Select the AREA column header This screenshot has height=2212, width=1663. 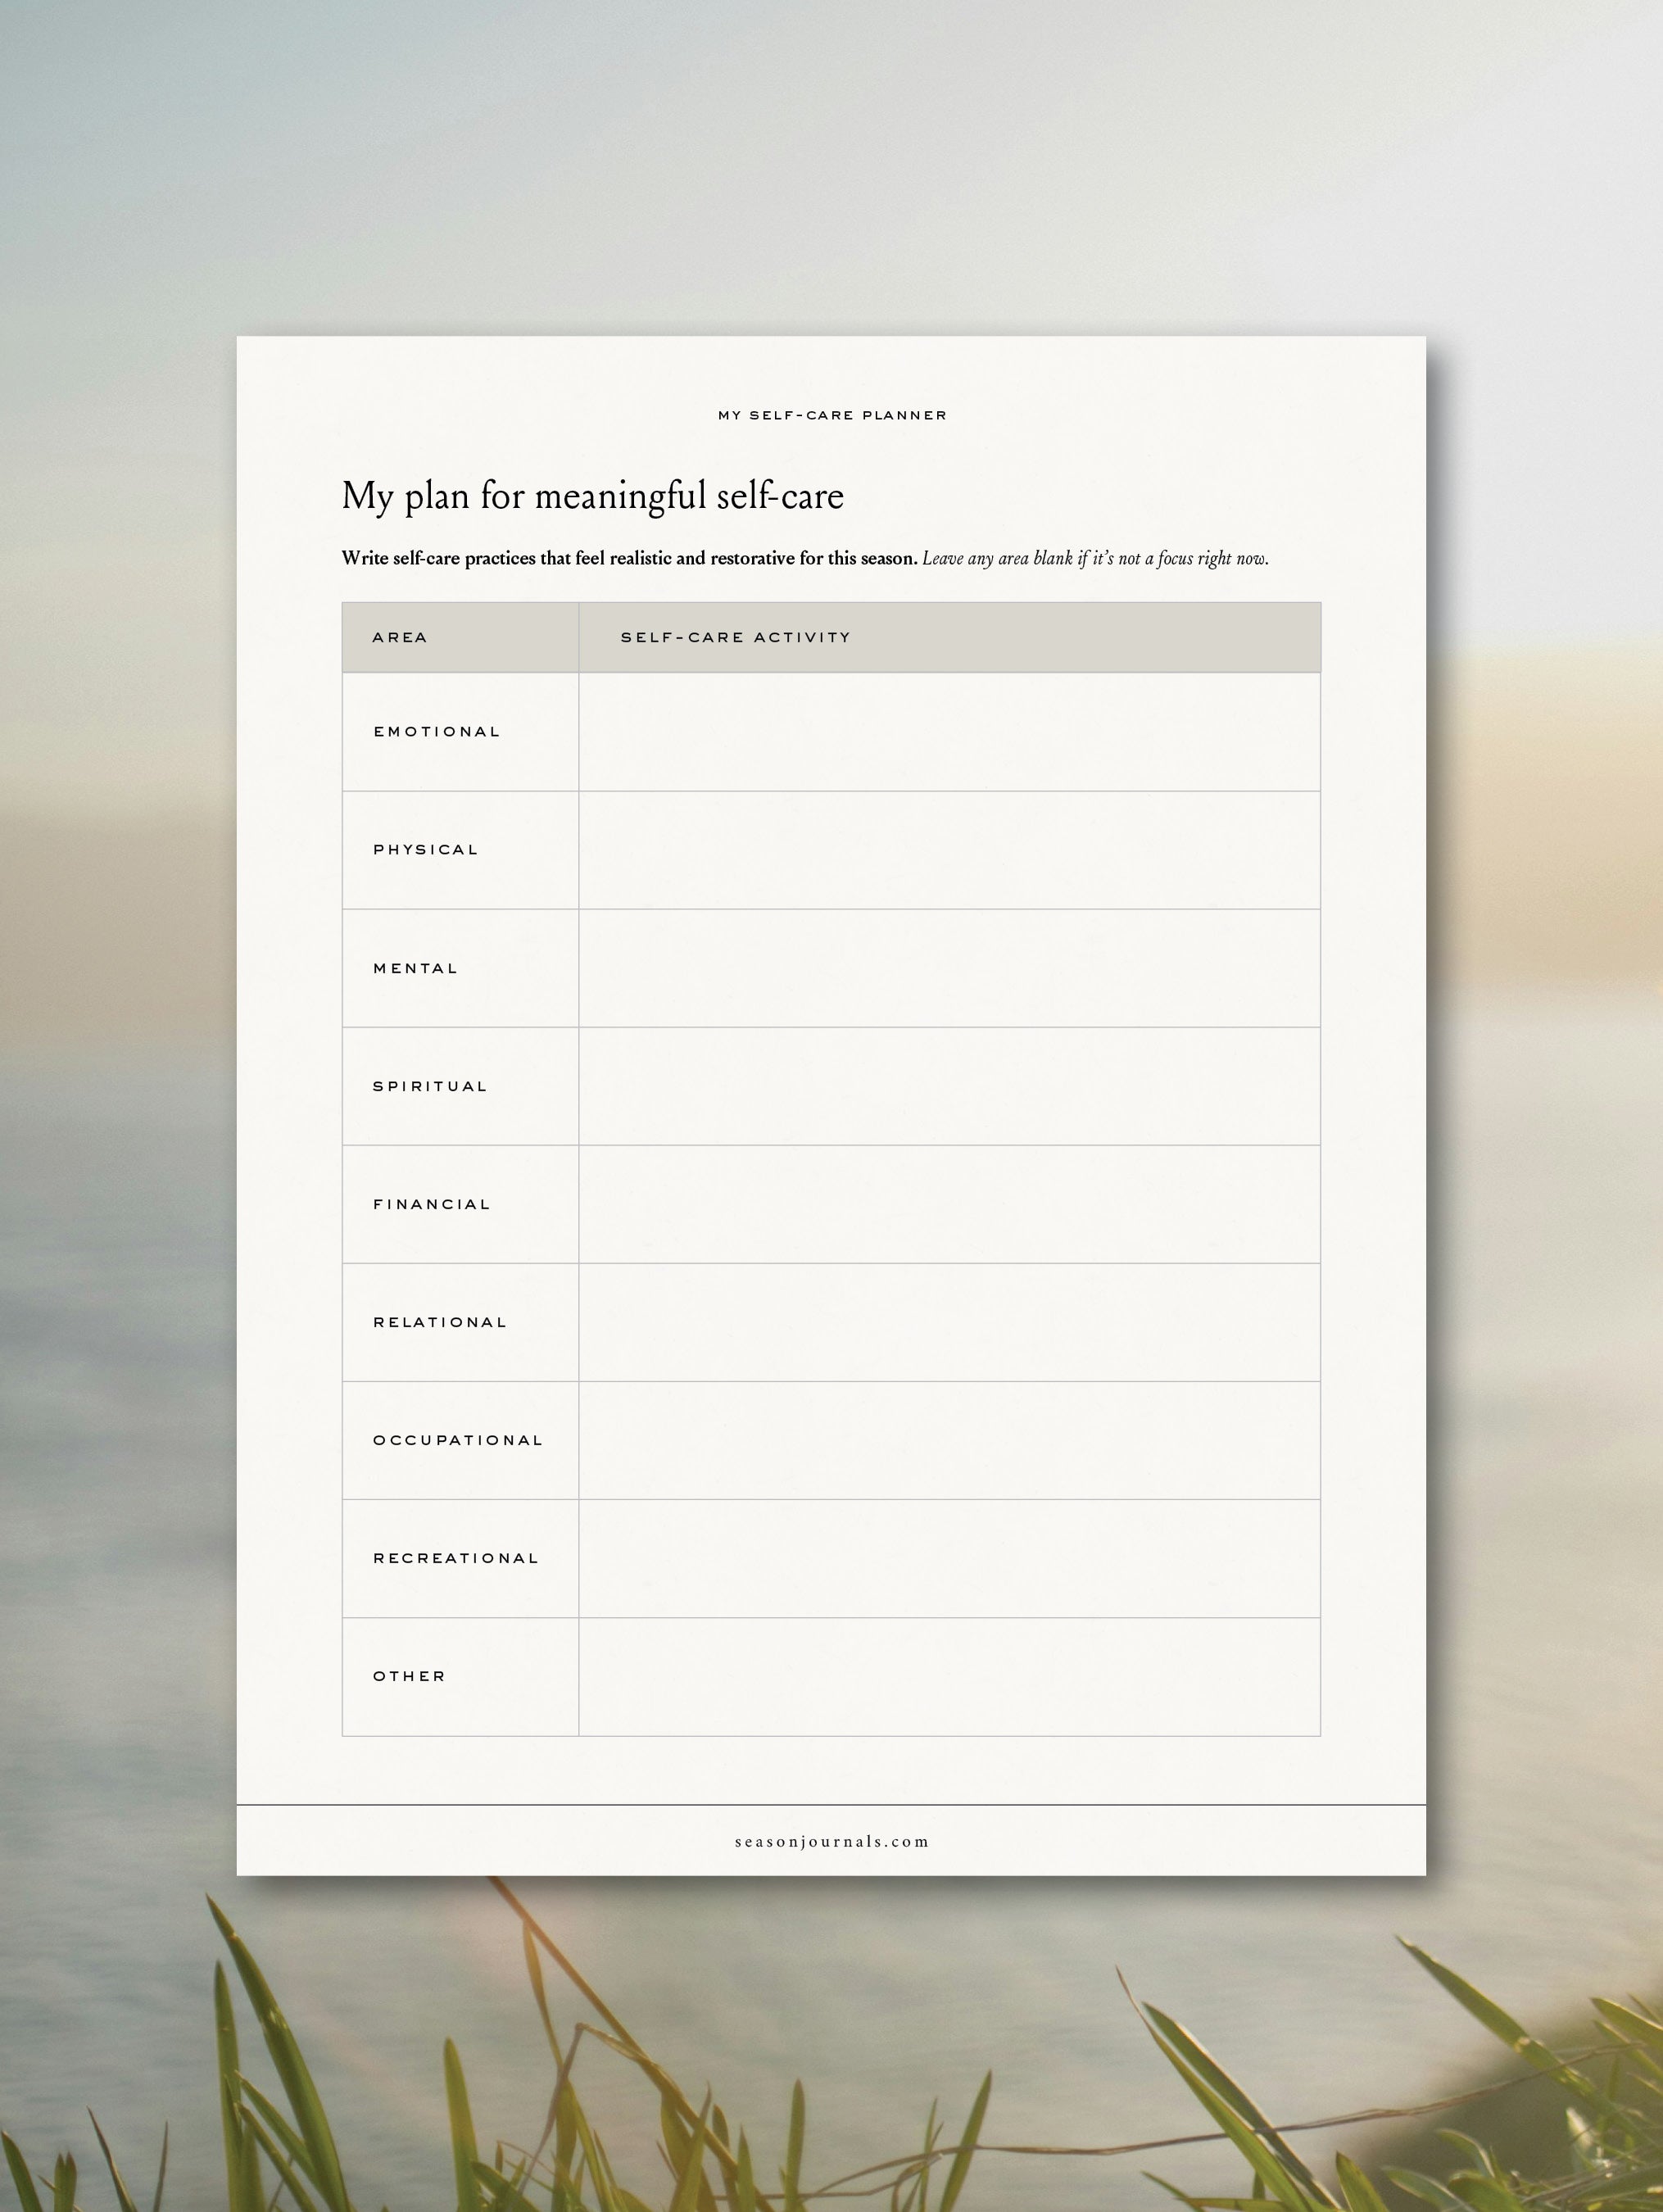(x=400, y=637)
